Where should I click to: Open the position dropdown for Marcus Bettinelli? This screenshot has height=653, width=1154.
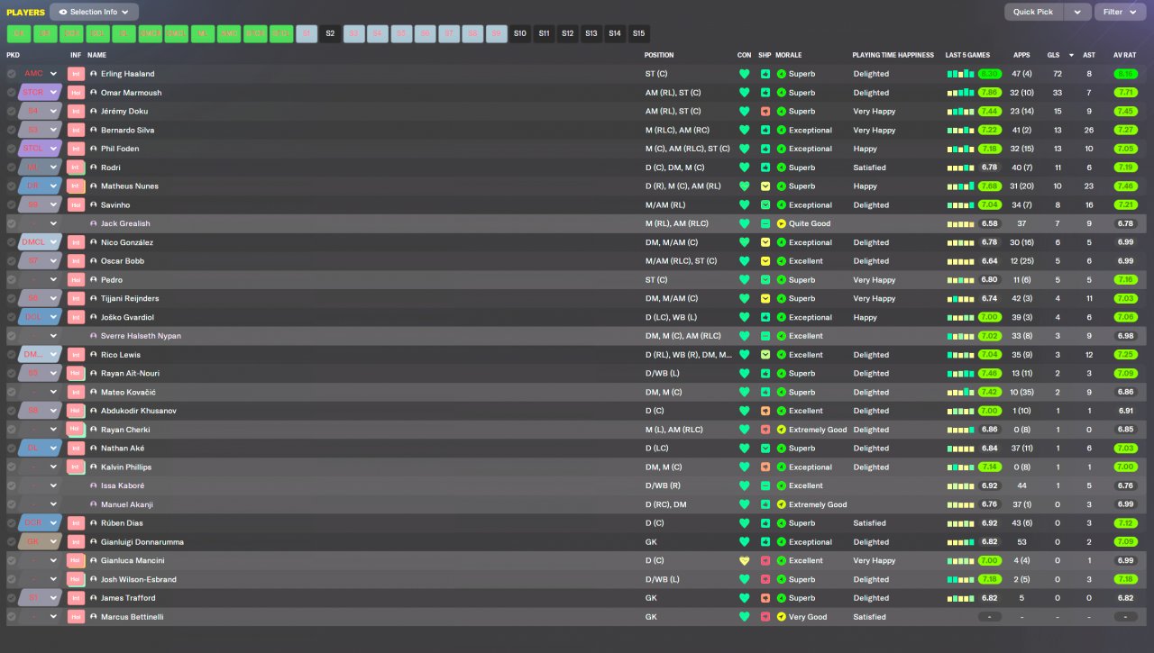(41, 617)
